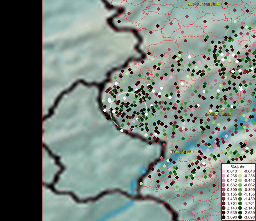Select the 0.236 legend value
256x221 pixels.
[232, 176]
